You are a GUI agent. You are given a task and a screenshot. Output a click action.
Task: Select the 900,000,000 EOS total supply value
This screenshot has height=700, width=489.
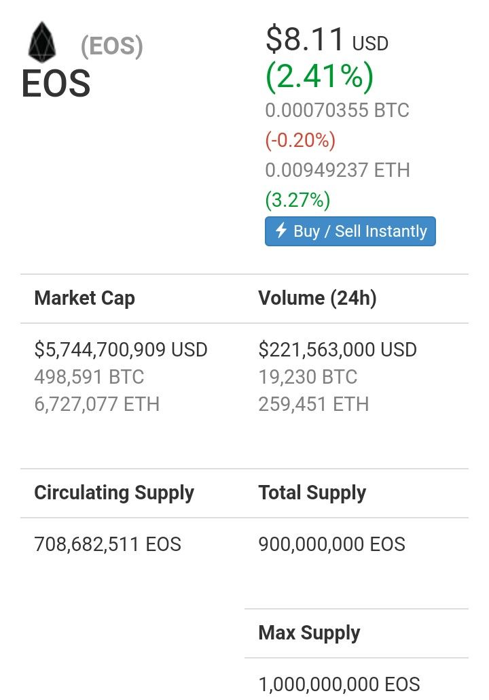pyautogui.click(x=331, y=544)
